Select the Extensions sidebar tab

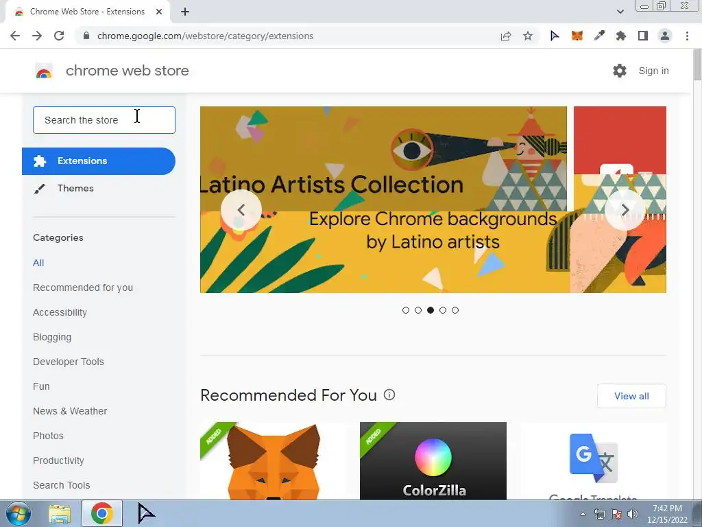coord(99,161)
